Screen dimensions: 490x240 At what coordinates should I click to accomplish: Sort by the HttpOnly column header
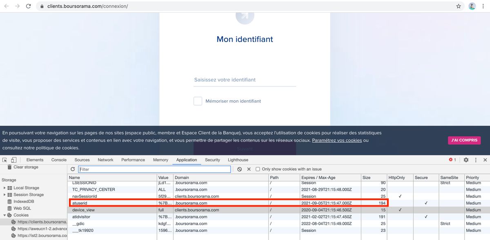coord(400,178)
